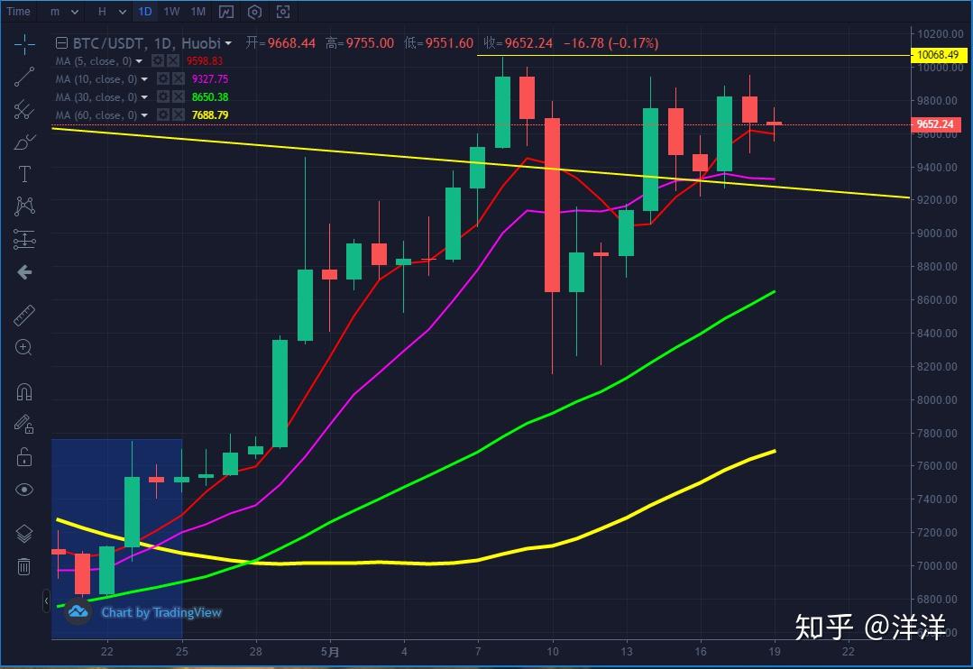Image resolution: width=973 pixels, height=669 pixels.
Task: Open the object tree layers icon
Action: 24,534
